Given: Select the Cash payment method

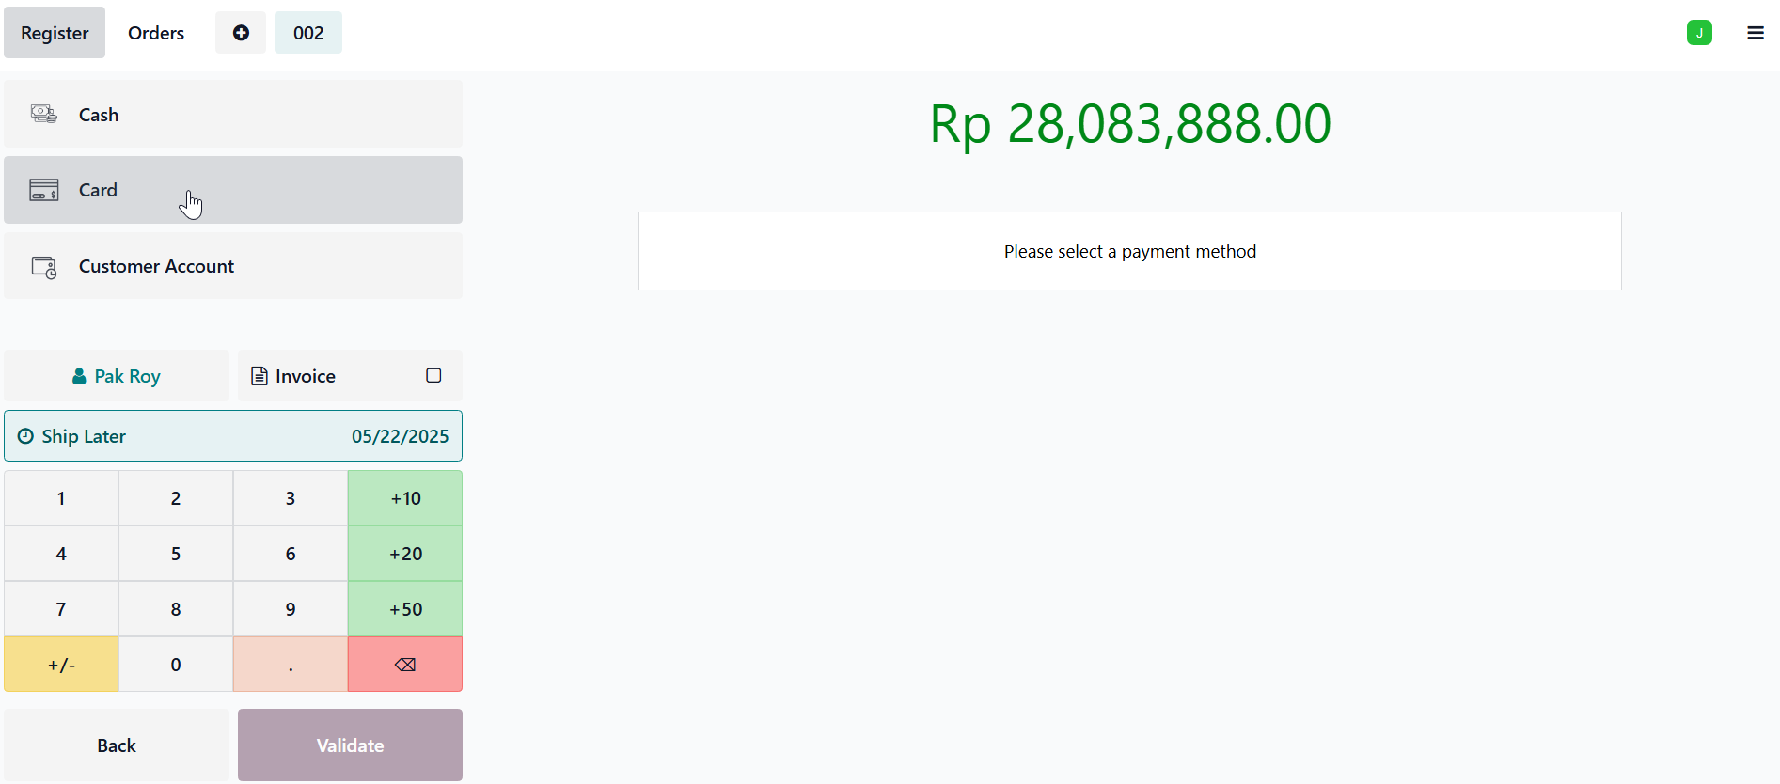Looking at the screenshot, I should coord(232,115).
